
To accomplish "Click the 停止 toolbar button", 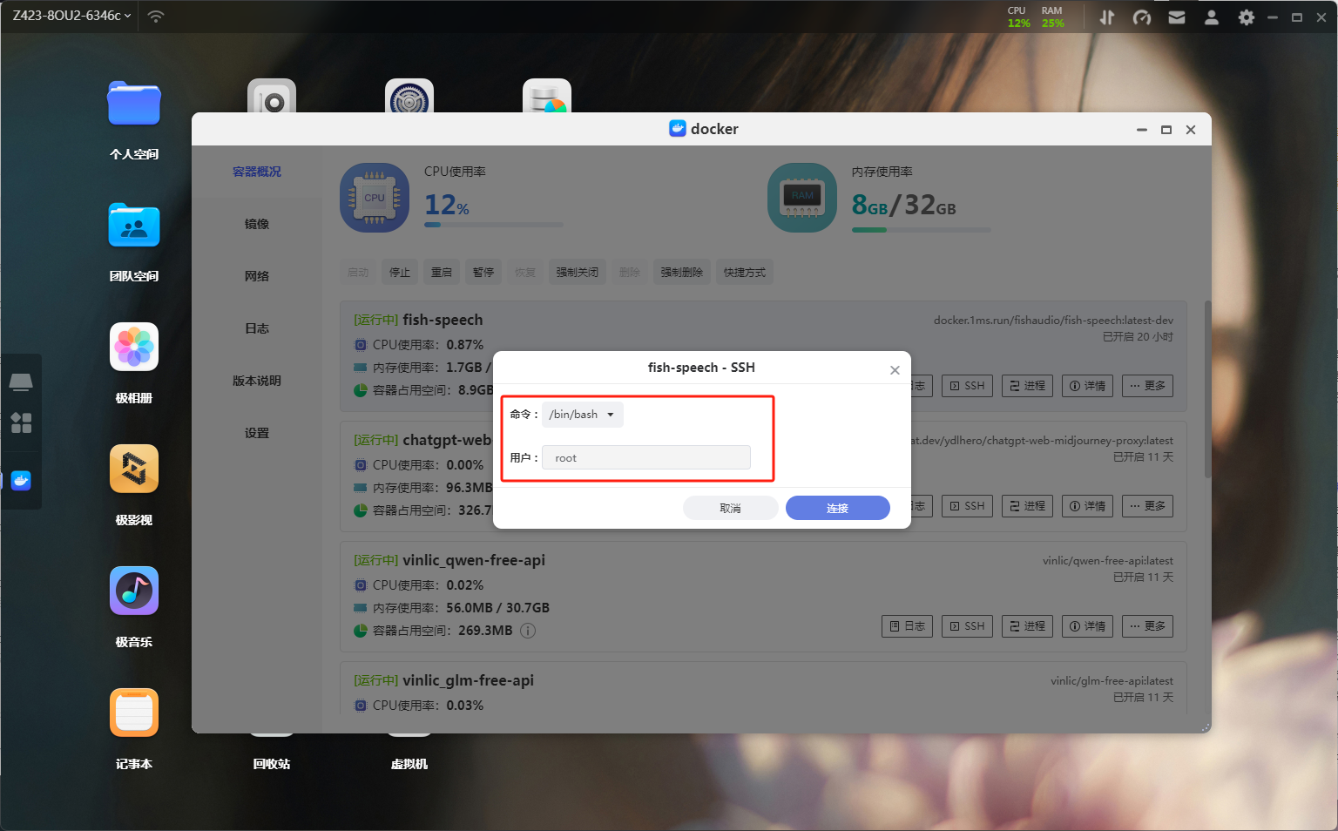I will tap(400, 272).
